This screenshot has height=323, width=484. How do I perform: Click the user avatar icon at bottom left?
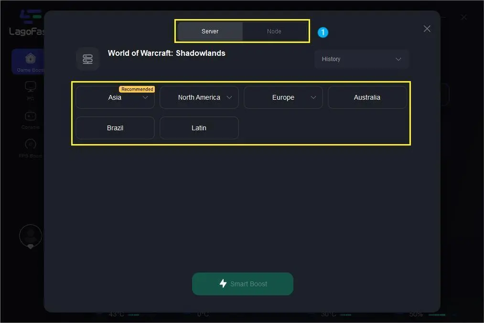(x=30, y=236)
